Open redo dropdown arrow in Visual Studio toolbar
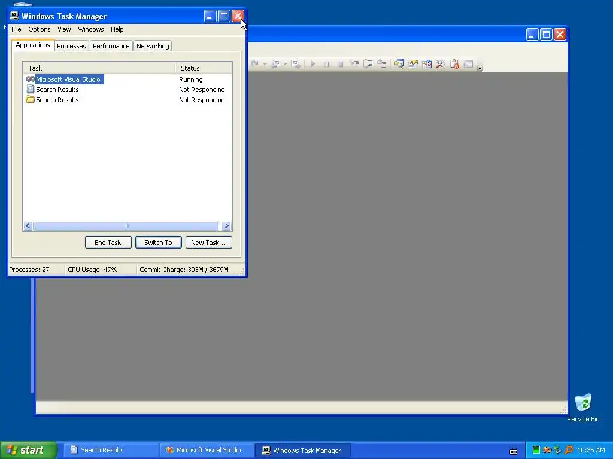 point(265,64)
